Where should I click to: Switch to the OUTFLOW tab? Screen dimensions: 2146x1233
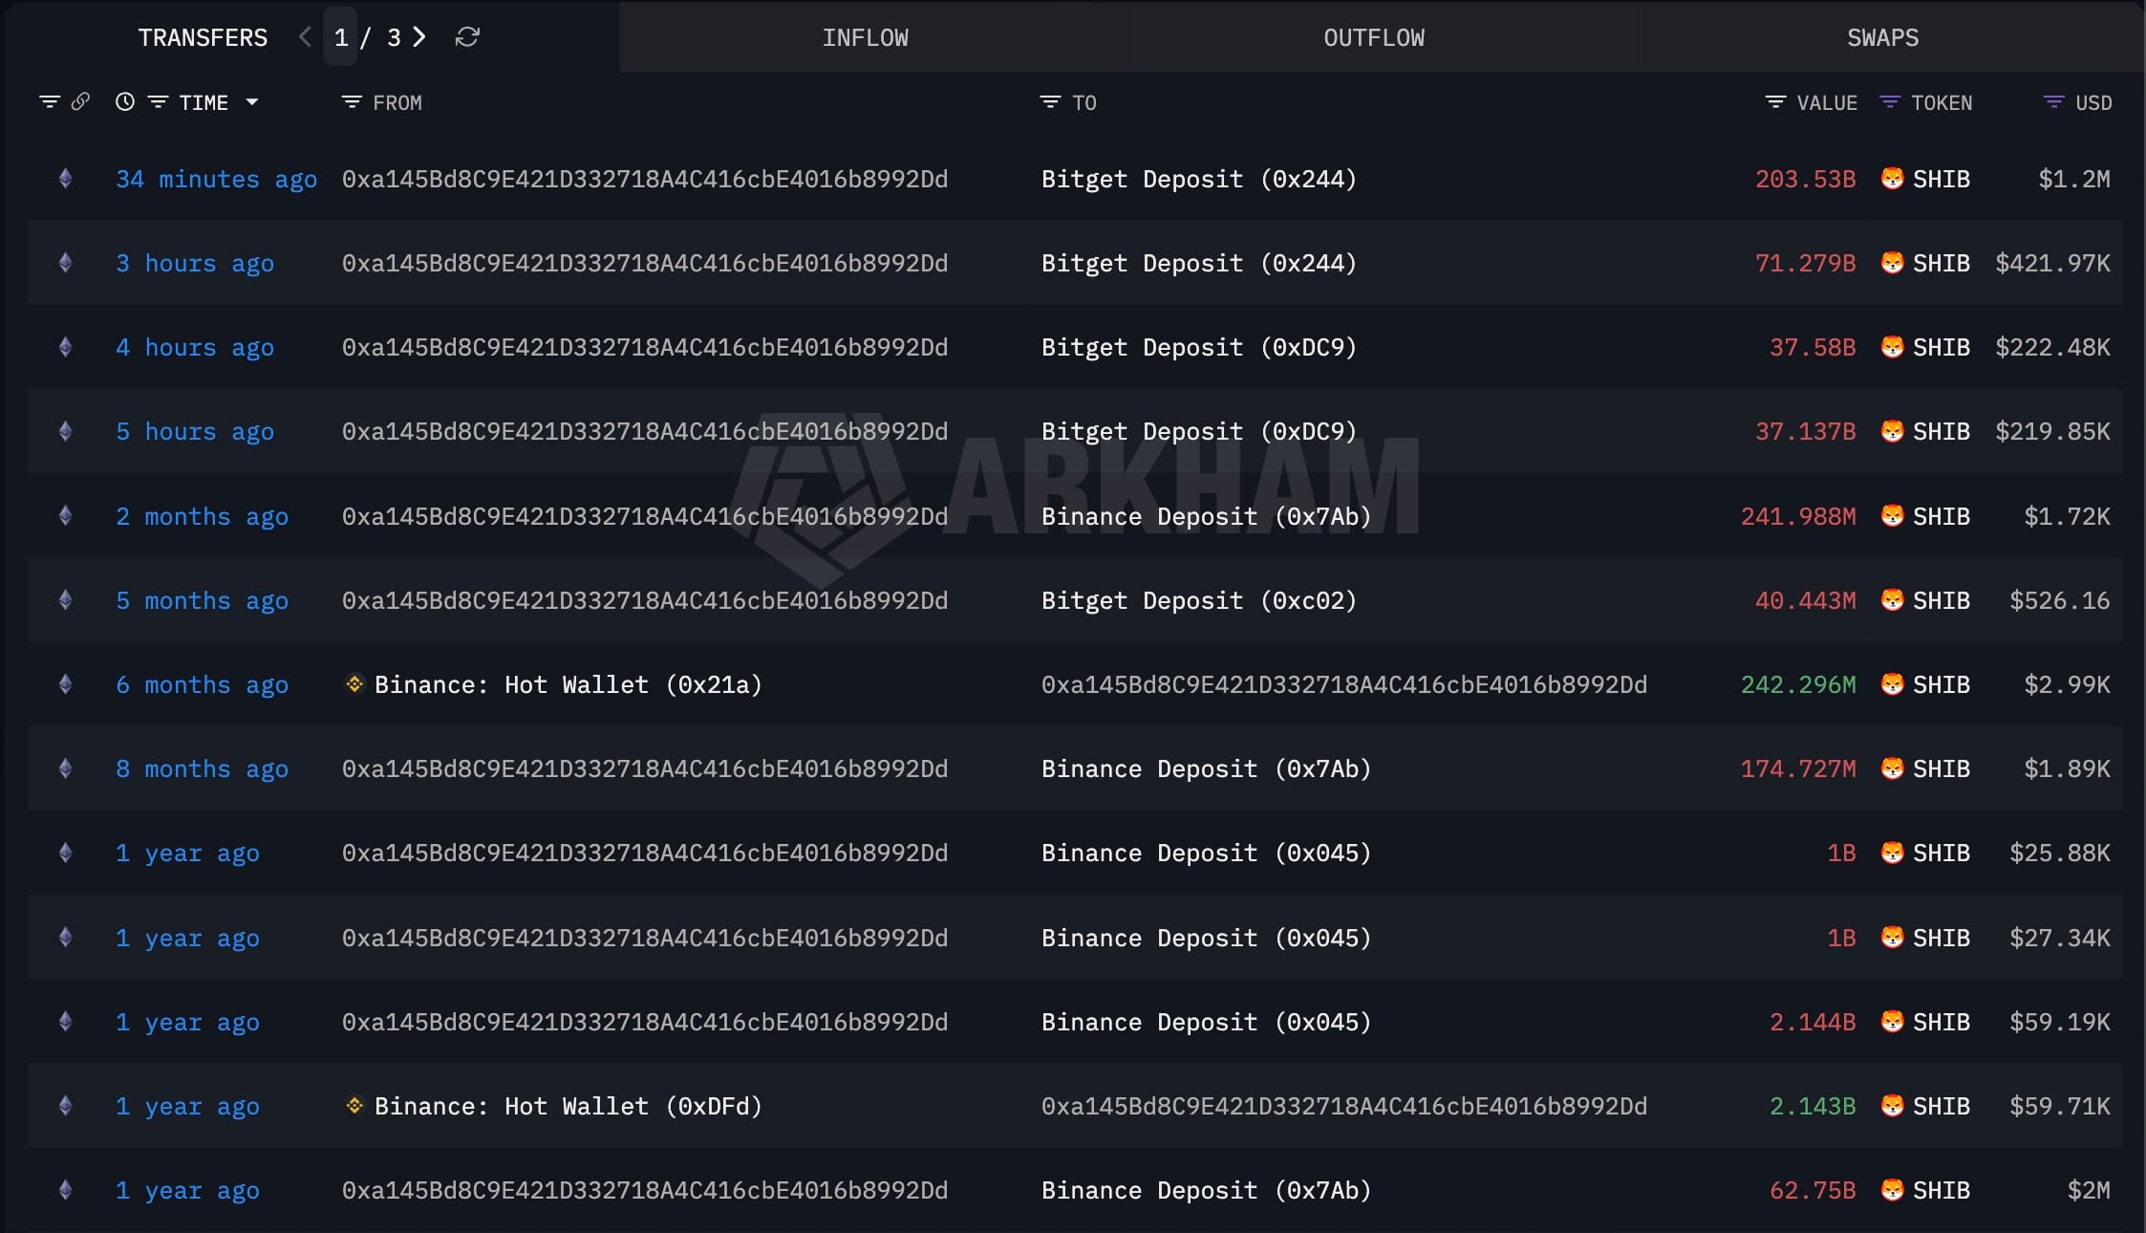tap(1373, 37)
